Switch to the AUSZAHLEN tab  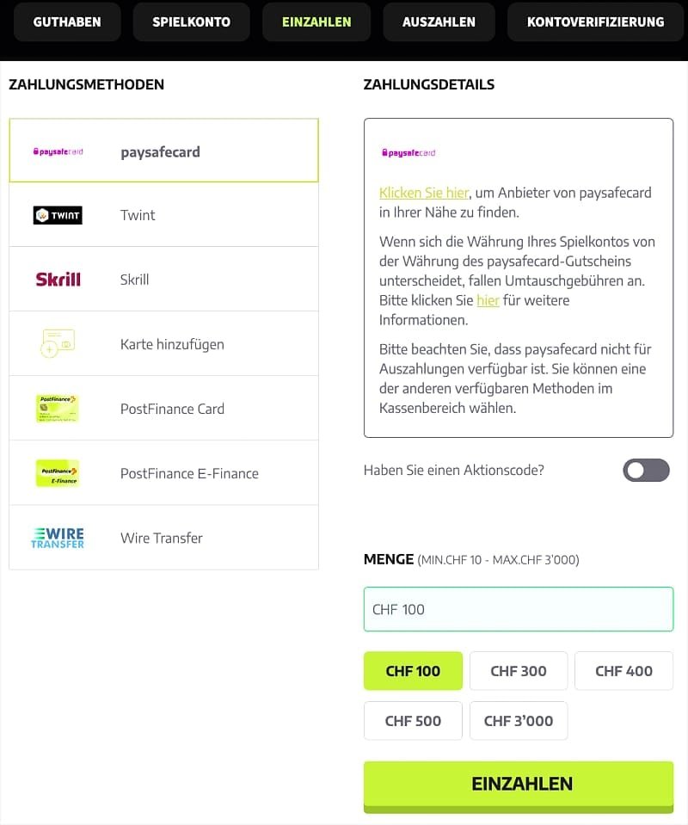pyautogui.click(x=439, y=22)
